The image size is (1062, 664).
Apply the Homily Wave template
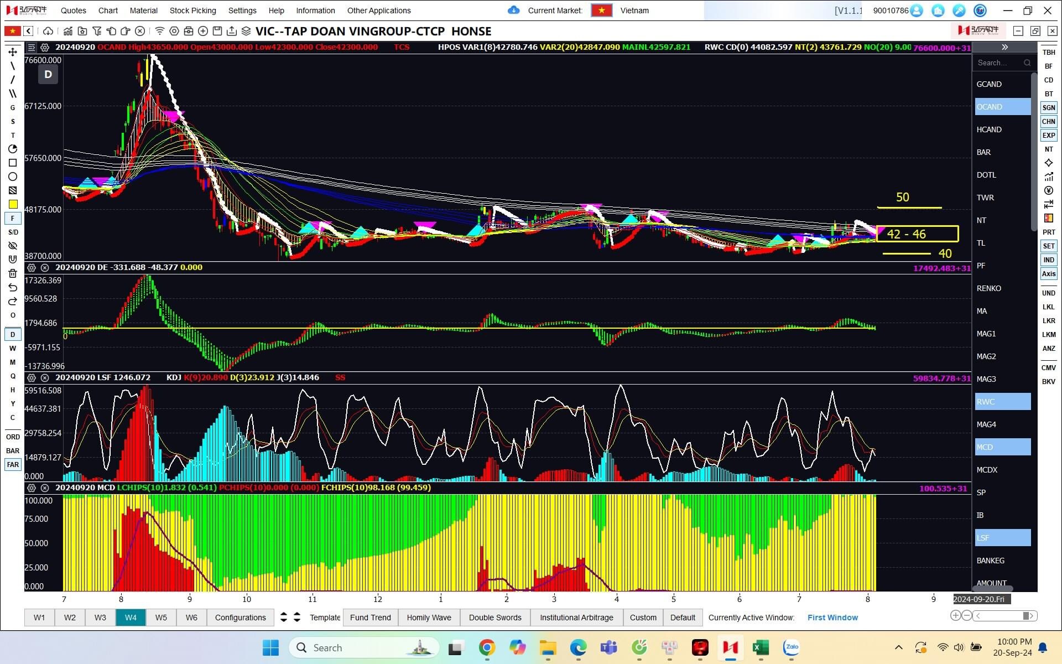point(429,618)
